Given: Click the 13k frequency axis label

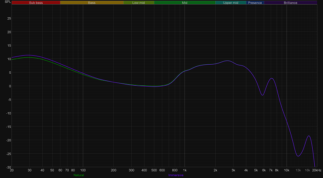Looking at the screenshot, I should (298, 170).
